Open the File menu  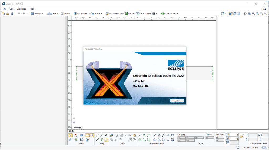pos(4,9)
